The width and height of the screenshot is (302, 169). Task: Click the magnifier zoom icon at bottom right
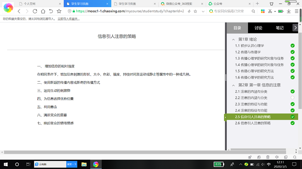pos(295,157)
